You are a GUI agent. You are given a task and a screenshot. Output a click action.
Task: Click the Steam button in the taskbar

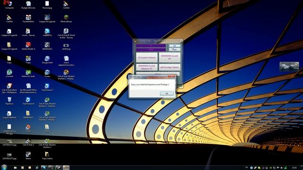pos(59,168)
